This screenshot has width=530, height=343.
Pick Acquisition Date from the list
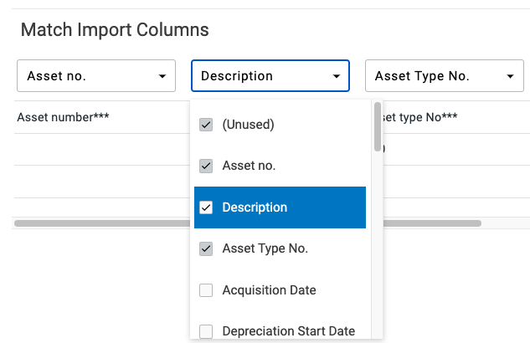click(269, 290)
